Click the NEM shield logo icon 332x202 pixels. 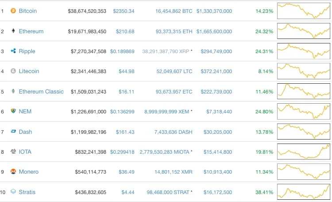point(13,111)
